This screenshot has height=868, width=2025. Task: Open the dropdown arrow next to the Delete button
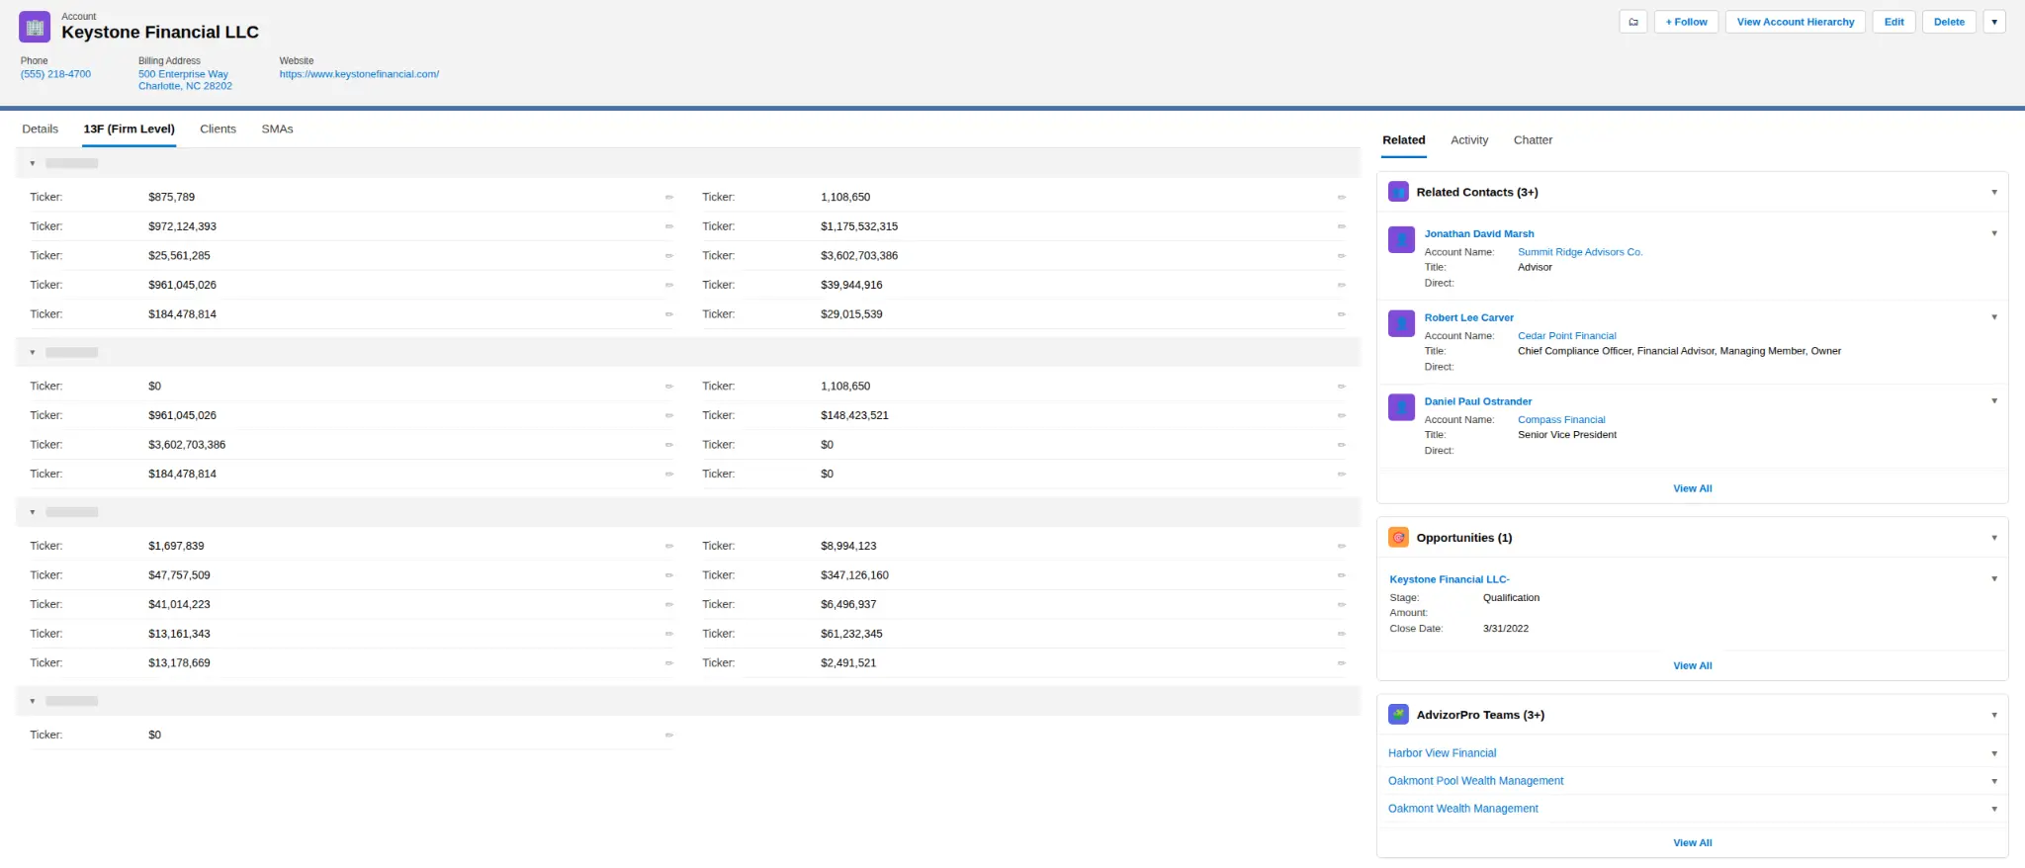click(1994, 22)
